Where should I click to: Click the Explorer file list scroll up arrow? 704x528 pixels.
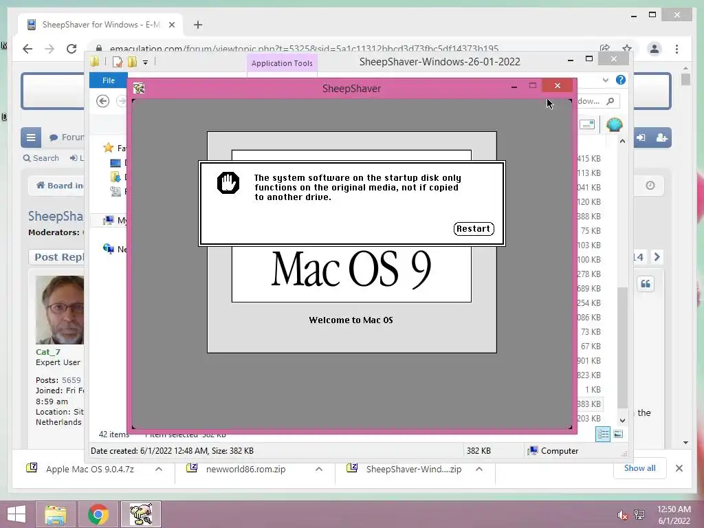tap(622, 141)
